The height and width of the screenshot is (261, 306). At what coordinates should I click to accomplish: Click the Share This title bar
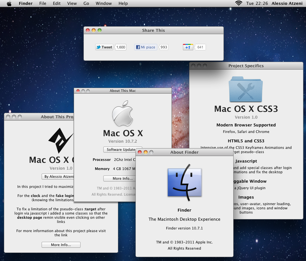coord(153,30)
